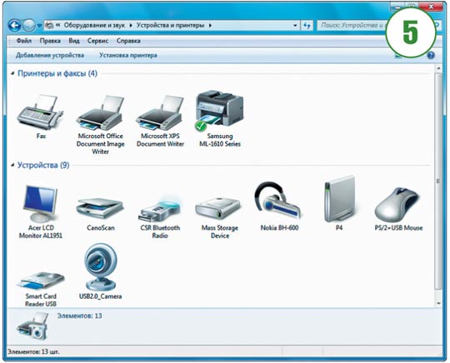Open the Сервис menu

pos(97,41)
